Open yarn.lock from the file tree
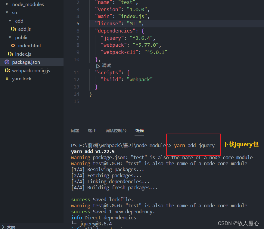Image resolution: width=264 pixels, height=229 pixels. point(22,79)
